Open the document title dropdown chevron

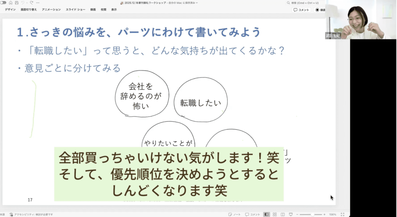(x=197, y=3)
